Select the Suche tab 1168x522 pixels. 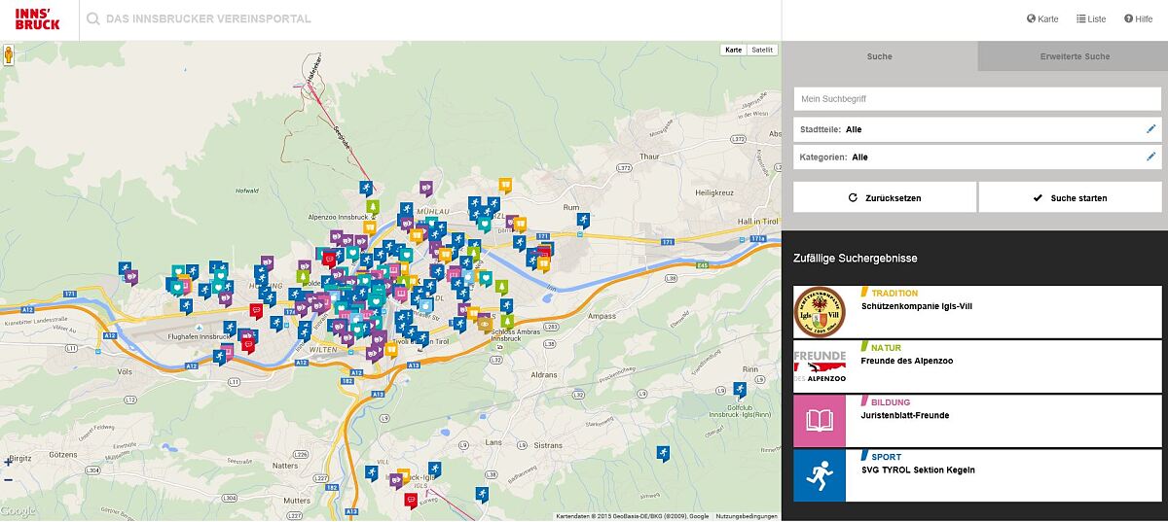click(879, 56)
